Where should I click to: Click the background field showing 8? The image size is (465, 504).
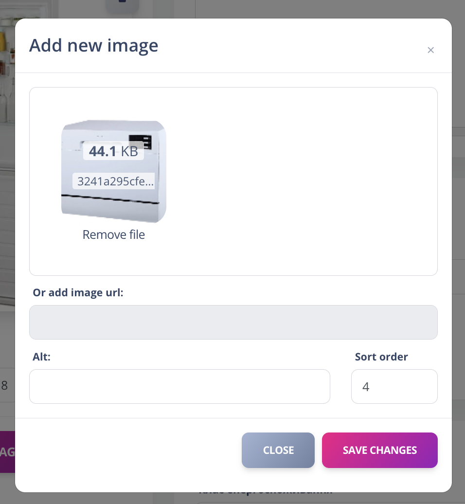(5, 386)
